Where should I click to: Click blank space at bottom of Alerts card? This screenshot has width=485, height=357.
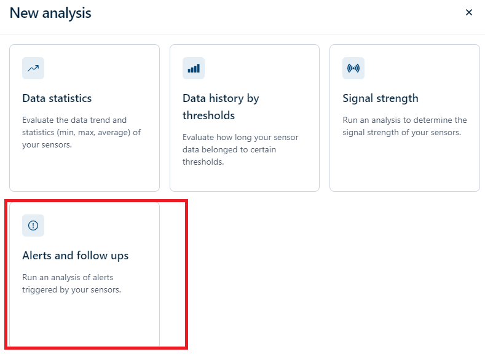tap(84, 323)
